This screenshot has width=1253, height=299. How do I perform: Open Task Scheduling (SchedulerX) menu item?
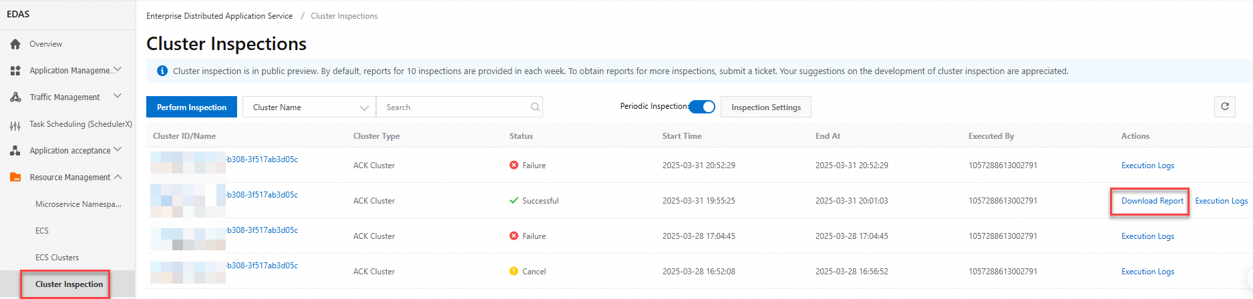click(x=81, y=124)
